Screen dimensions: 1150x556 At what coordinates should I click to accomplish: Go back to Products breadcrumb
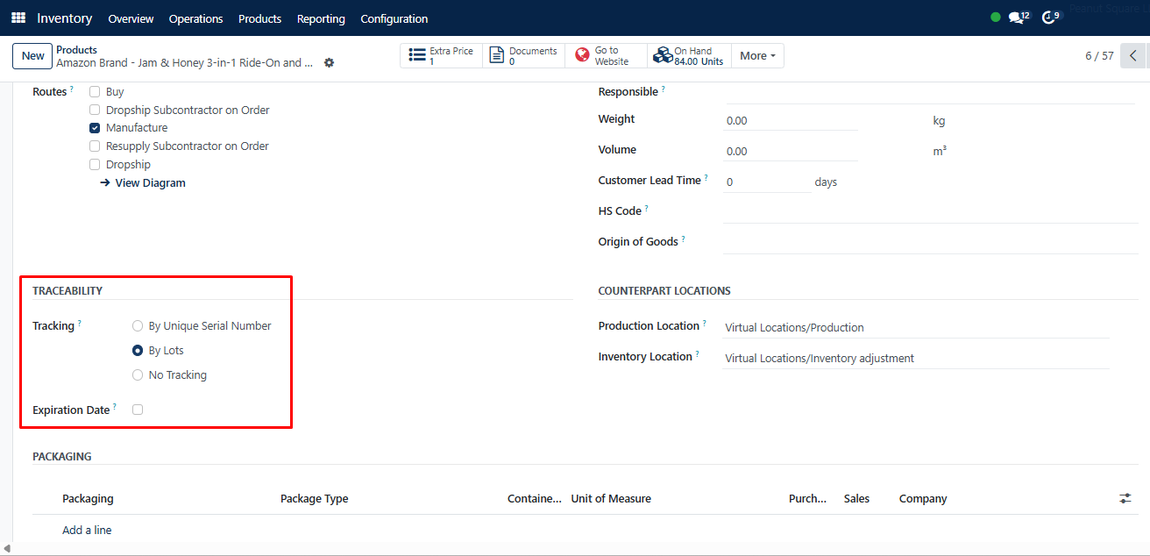(76, 50)
